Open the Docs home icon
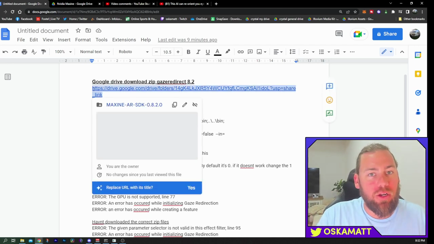 tap(5, 34)
